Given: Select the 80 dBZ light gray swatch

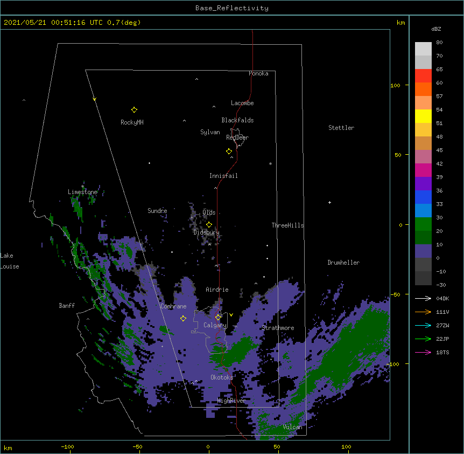Looking at the screenshot, I should pos(423,49).
